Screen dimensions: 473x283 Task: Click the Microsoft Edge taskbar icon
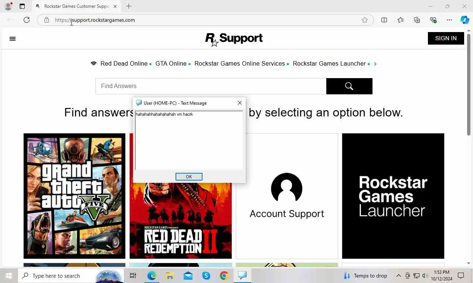[x=152, y=276]
